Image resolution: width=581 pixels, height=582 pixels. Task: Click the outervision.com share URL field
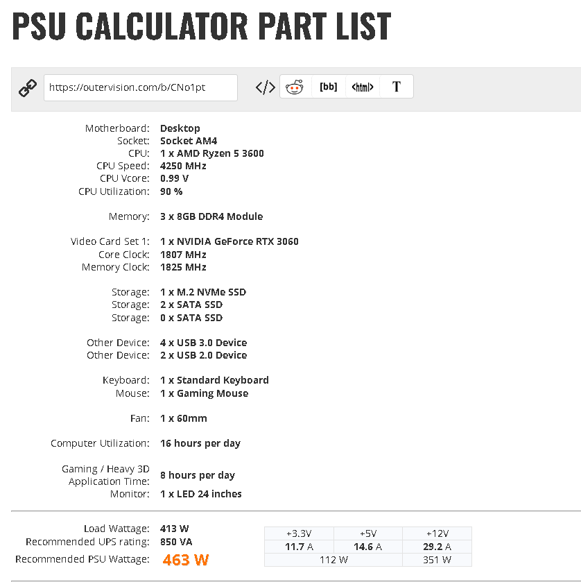pos(141,87)
